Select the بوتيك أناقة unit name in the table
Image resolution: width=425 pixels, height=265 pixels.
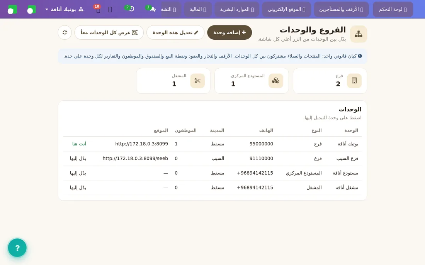coord(348,144)
